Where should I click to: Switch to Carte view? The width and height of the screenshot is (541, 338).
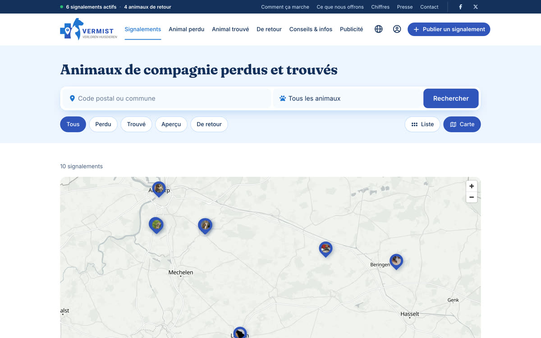click(462, 124)
